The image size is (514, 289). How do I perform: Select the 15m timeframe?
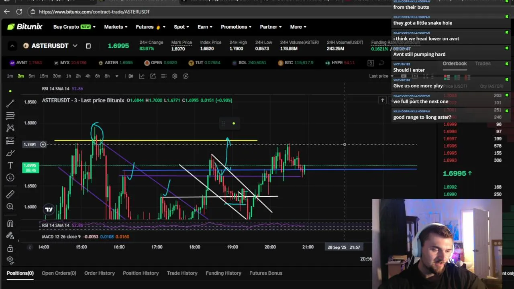click(44, 76)
